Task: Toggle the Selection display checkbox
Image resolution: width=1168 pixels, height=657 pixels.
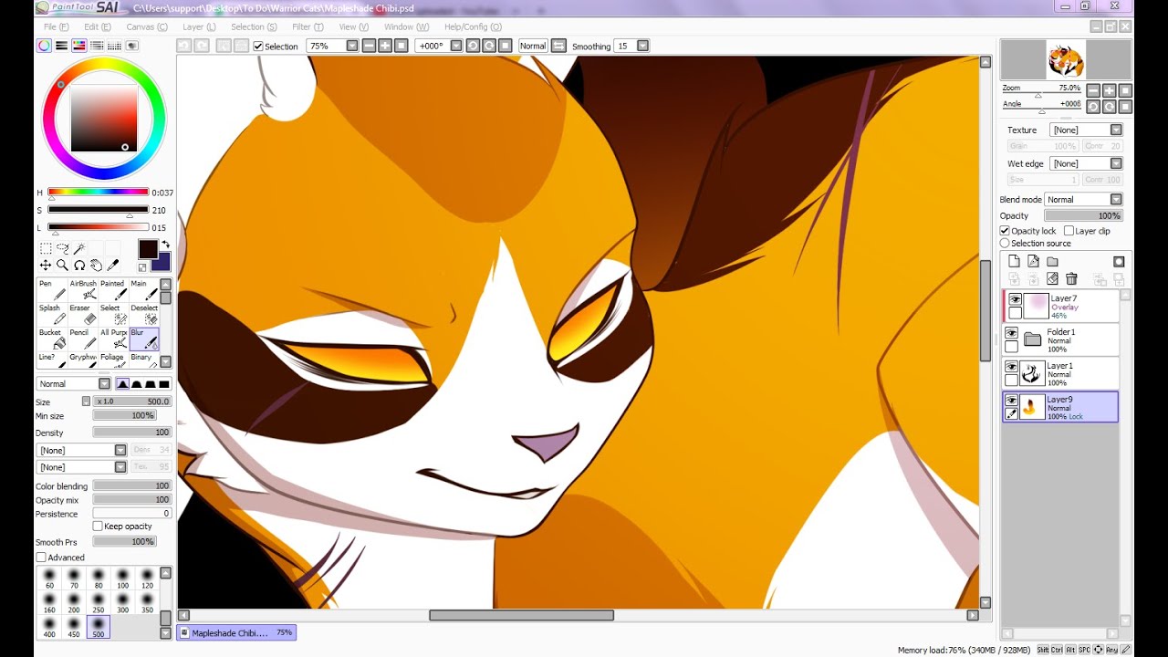Action: coord(258,47)
